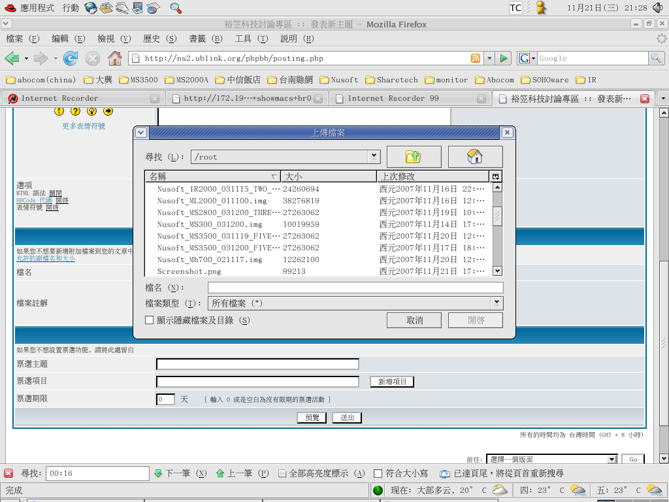Click the add poll option button
Viewport: 669px width, 502px height.
pos(392,382)
